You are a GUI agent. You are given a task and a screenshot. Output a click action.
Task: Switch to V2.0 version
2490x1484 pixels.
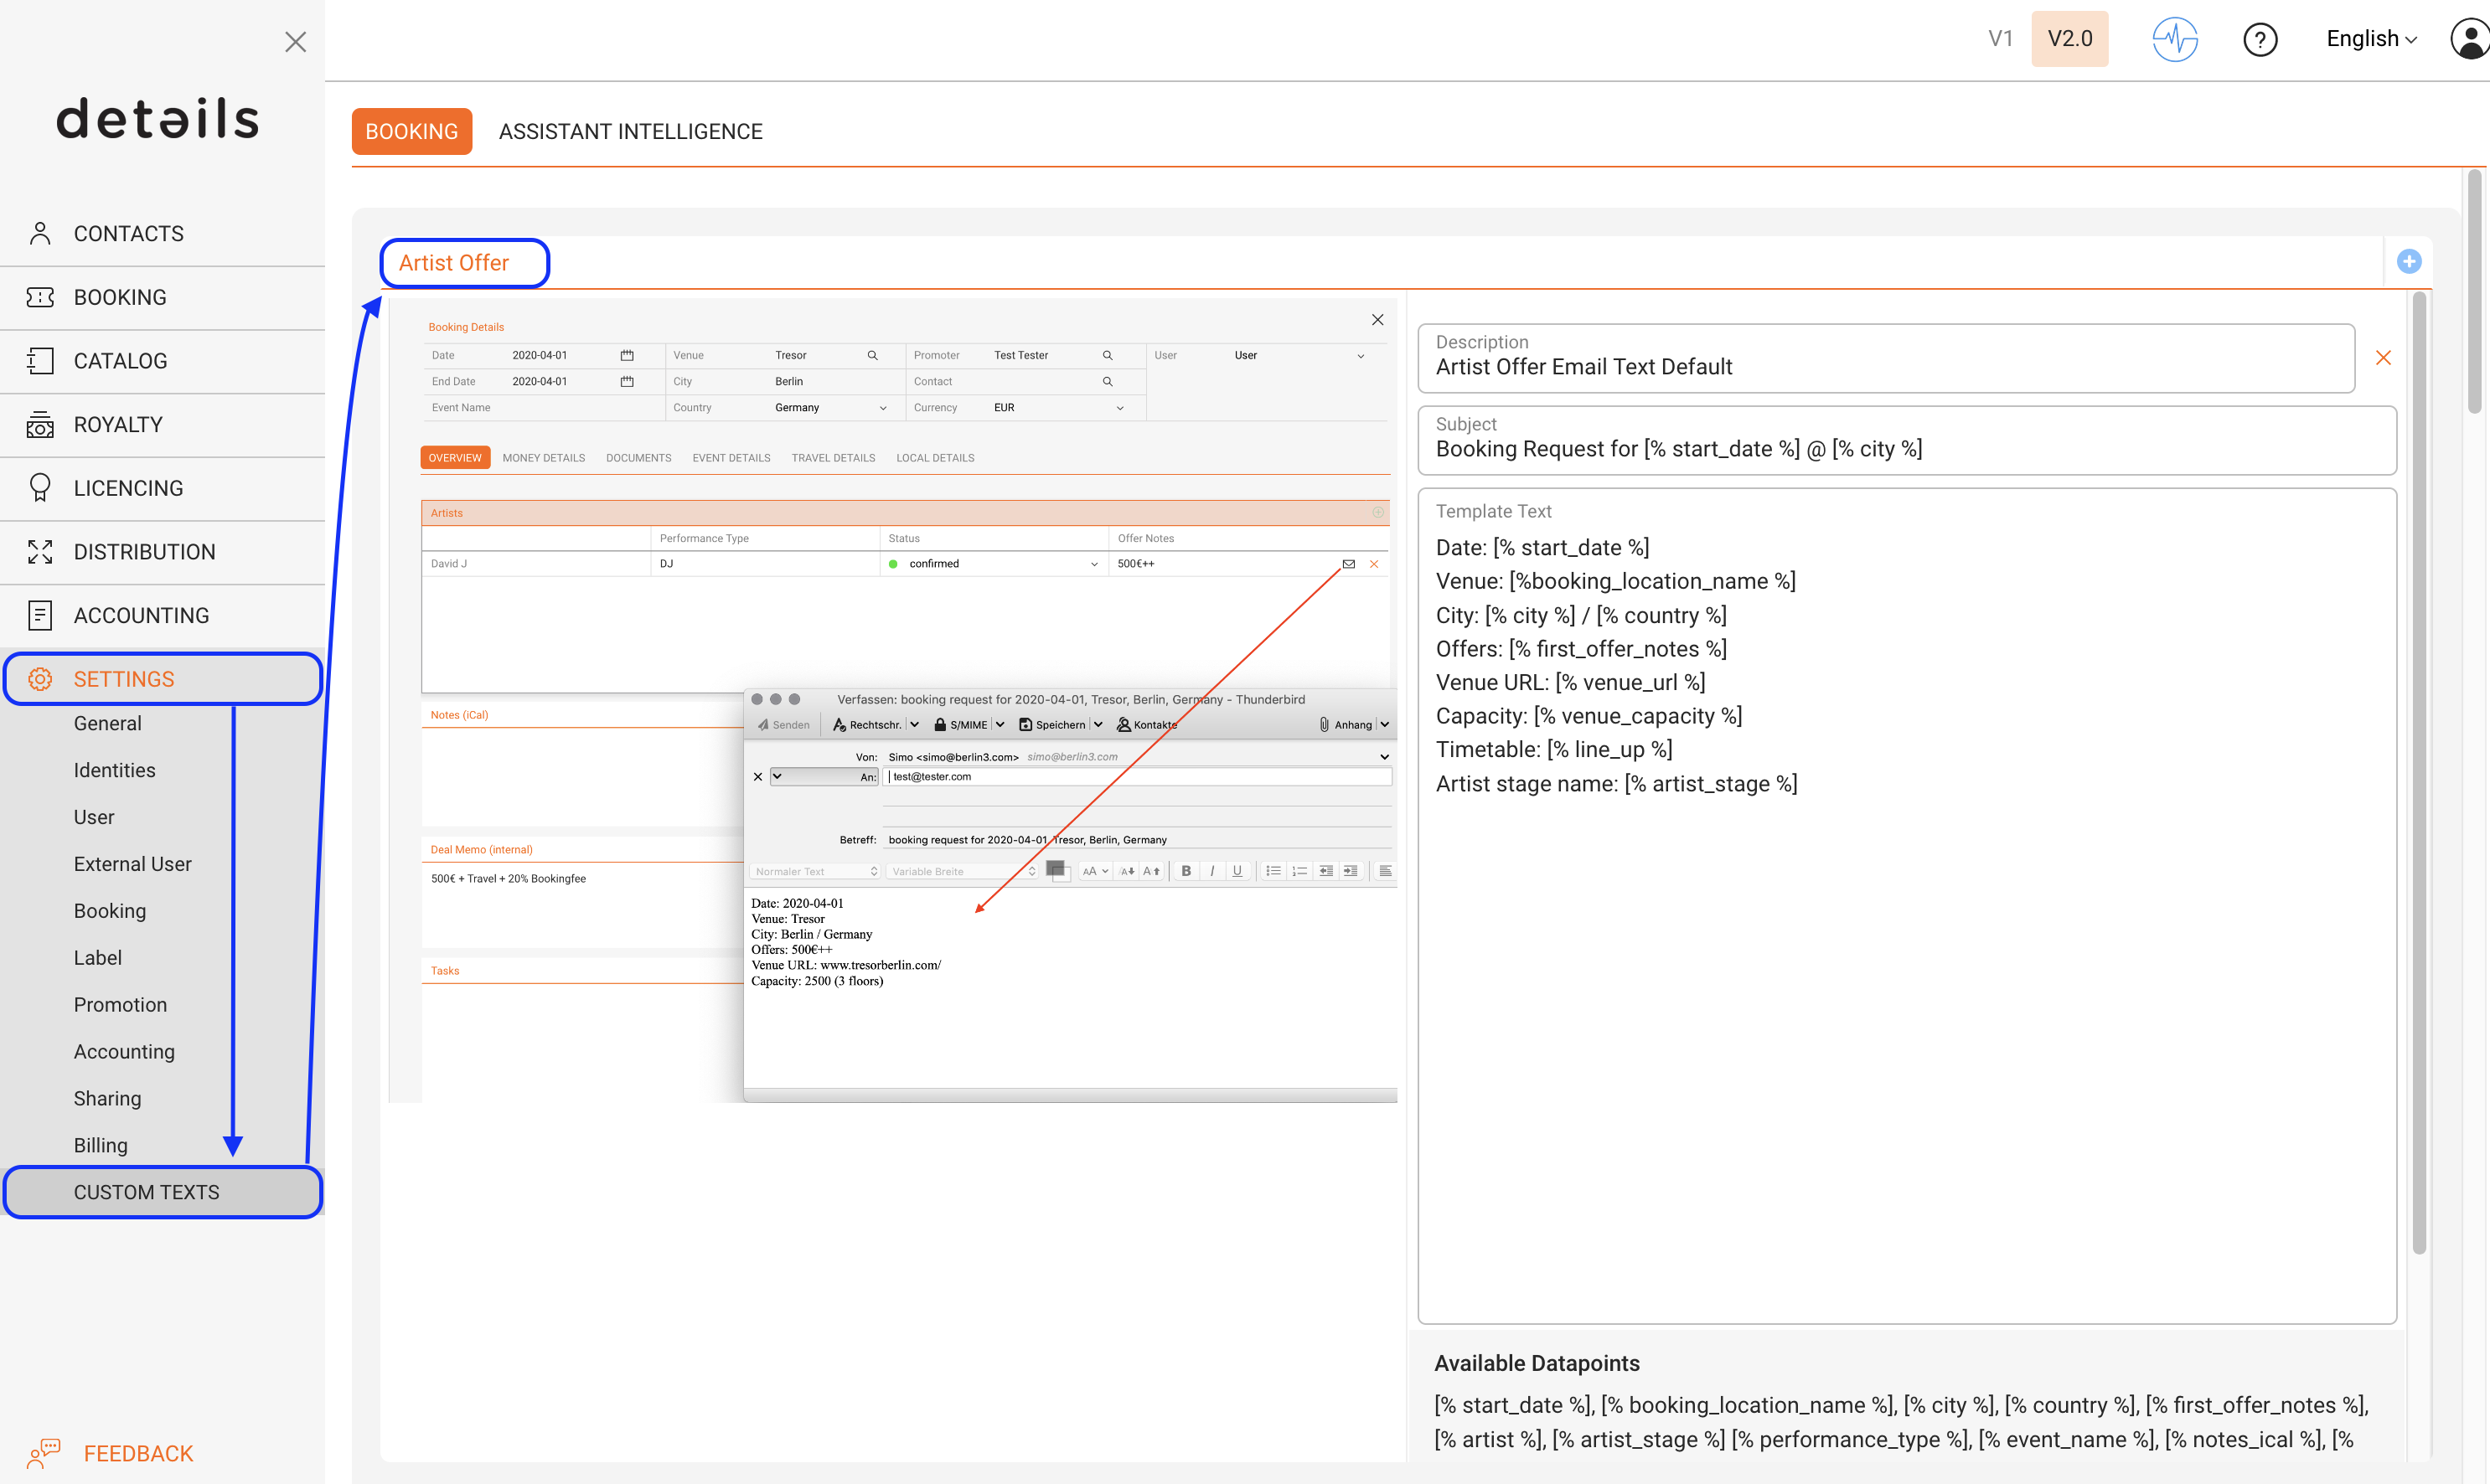tap(2069, 39)
